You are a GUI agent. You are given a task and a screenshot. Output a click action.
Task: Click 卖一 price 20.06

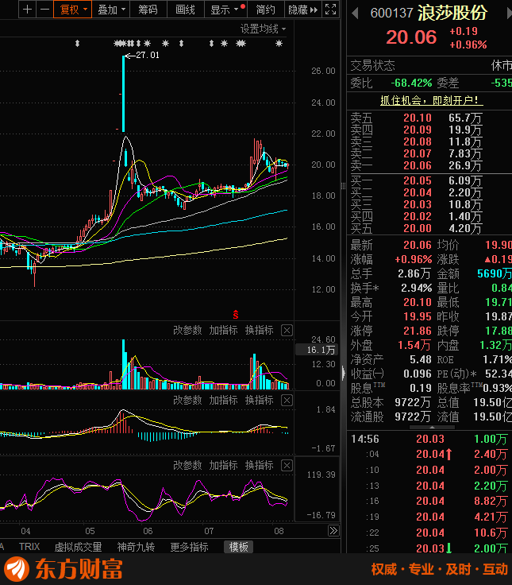pyautogui.click(x=418, y=165)
